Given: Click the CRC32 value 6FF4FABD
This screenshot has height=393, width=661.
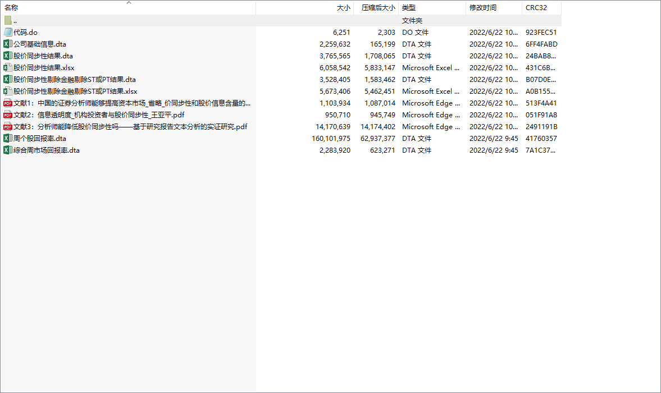Looking at the screenshot, I should pyautogui.click(x=541, y=44).
